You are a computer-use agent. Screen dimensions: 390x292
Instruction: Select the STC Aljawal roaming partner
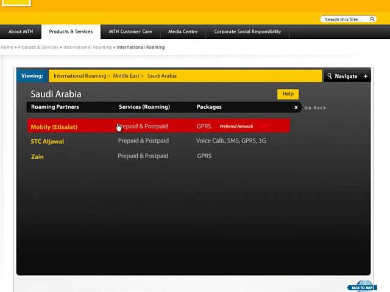pos(47,141)
